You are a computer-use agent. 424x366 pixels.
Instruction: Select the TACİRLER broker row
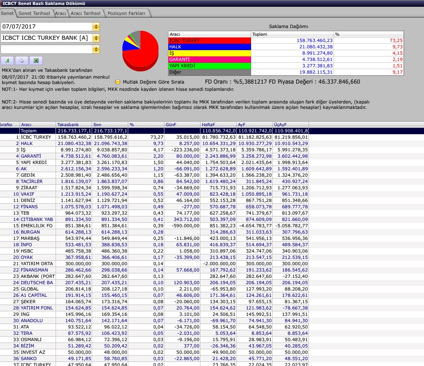tap(154, 181)
